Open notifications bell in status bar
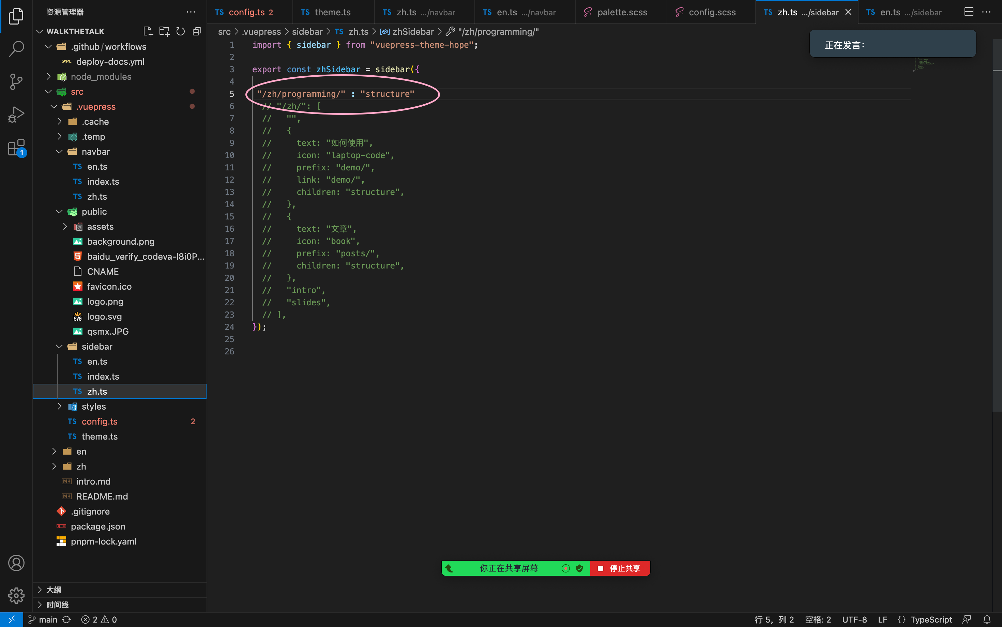 (987, 619)
